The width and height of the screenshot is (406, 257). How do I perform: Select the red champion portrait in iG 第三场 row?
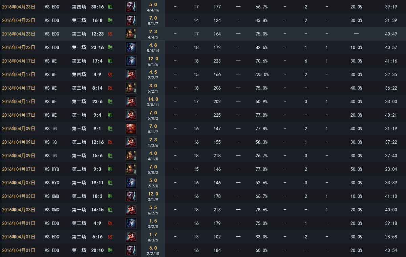tap(131, 128)
